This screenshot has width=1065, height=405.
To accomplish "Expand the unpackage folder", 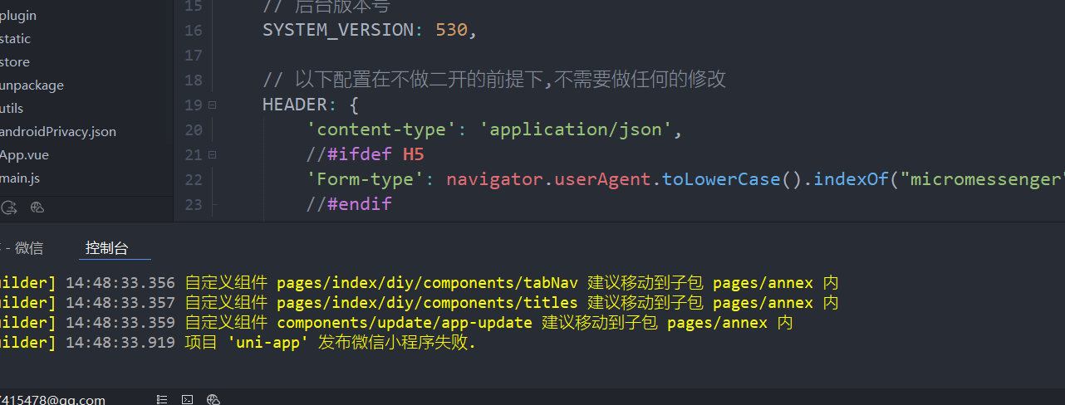I will point(32,85).
